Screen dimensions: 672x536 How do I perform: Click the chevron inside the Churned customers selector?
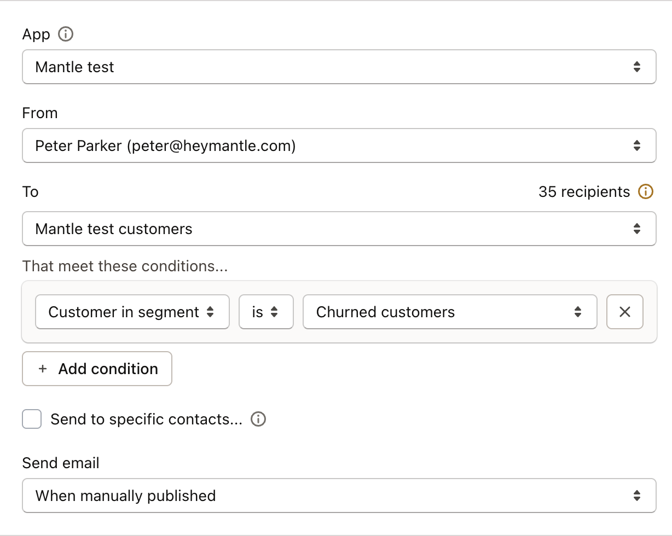click(578, 312)
